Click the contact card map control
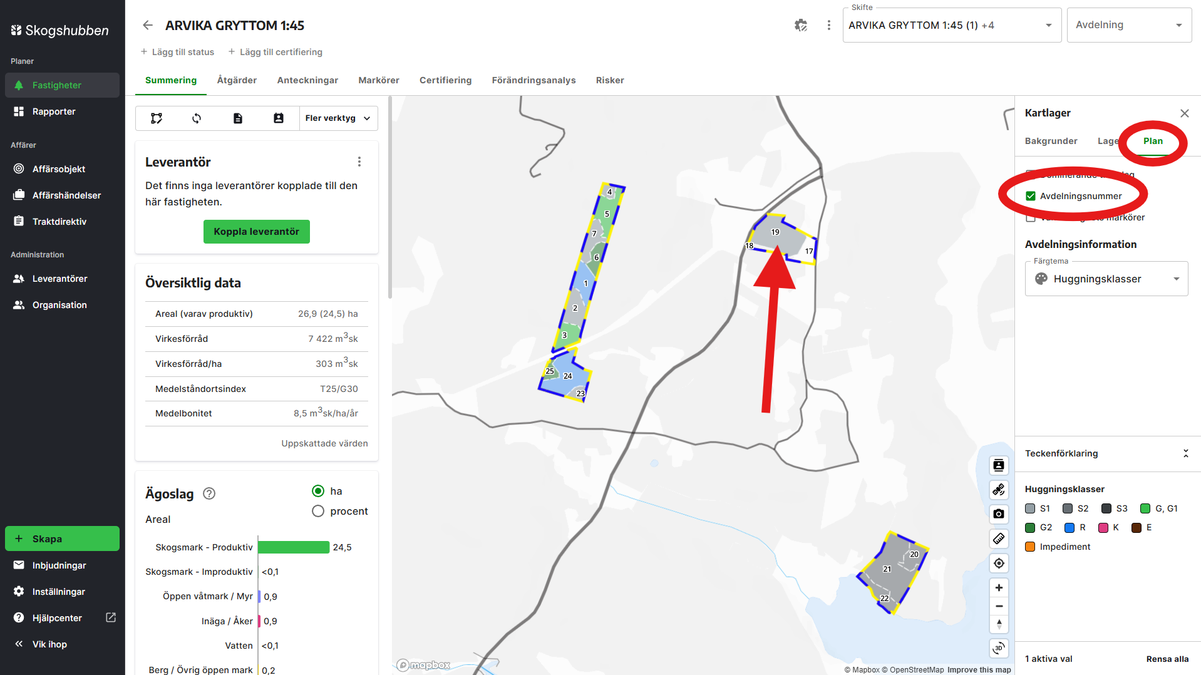 click(x=999, y=465)
